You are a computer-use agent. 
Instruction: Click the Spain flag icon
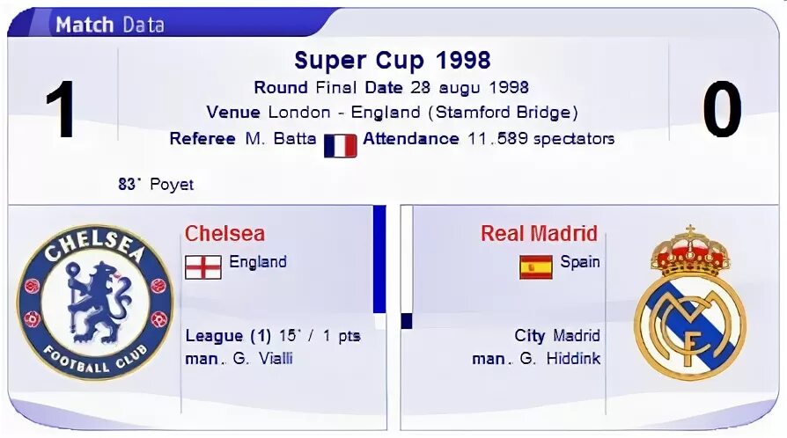click(536, 266)
